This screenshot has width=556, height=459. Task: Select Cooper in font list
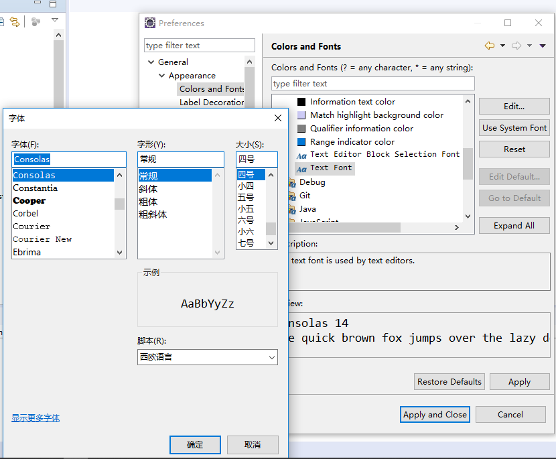pyautogui.click(x=29, y=201)
